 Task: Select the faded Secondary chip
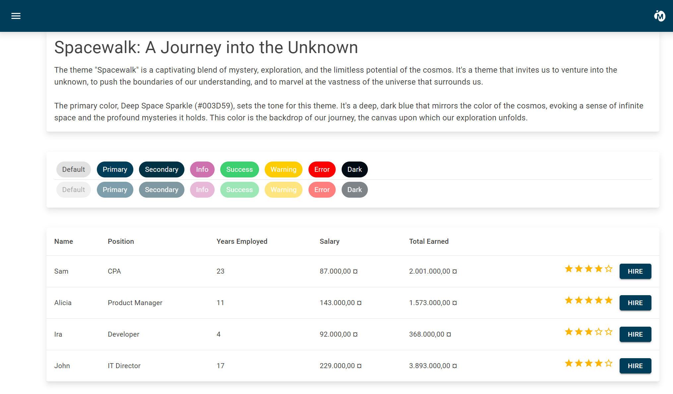[x=162, y=190]
